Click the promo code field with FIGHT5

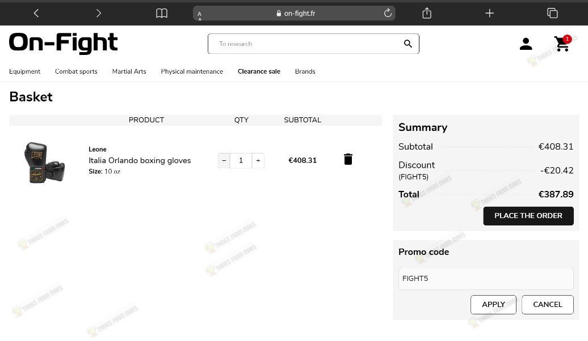(x=486, y=279)
